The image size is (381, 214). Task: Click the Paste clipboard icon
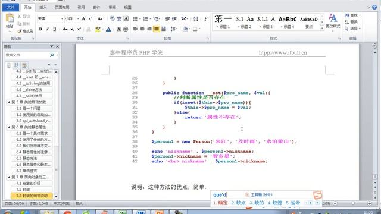click(10, 18)
